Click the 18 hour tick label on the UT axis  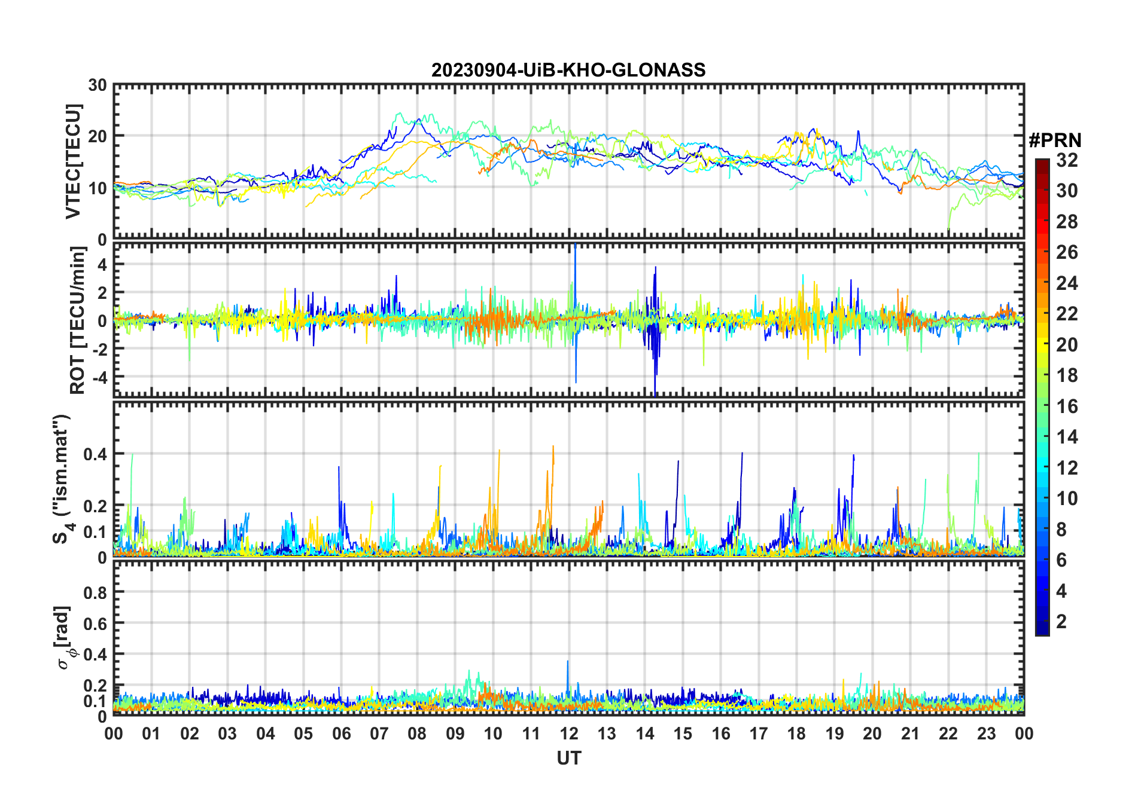796,733
